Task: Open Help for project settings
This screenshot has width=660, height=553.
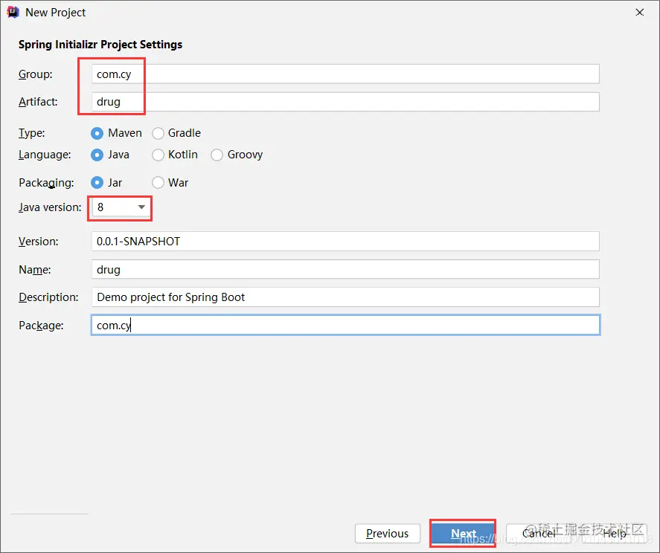Action: [615, 533]
